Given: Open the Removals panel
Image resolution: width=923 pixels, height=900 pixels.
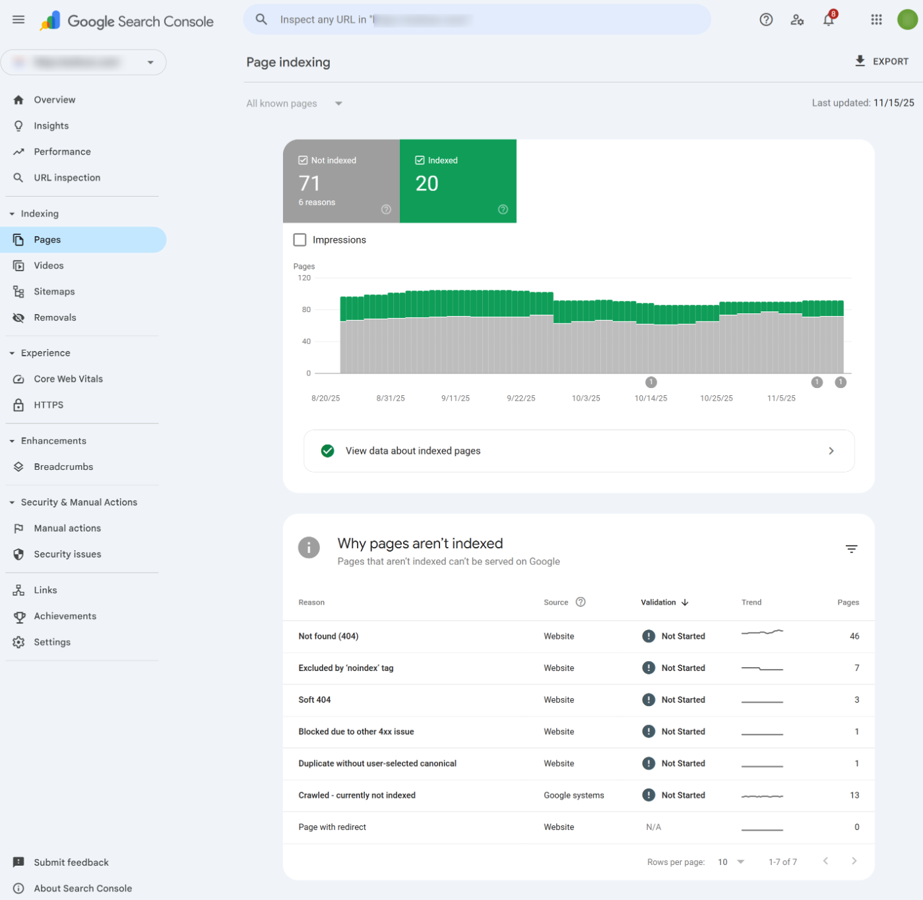Looking at the screenshot, I should (55, 317).
